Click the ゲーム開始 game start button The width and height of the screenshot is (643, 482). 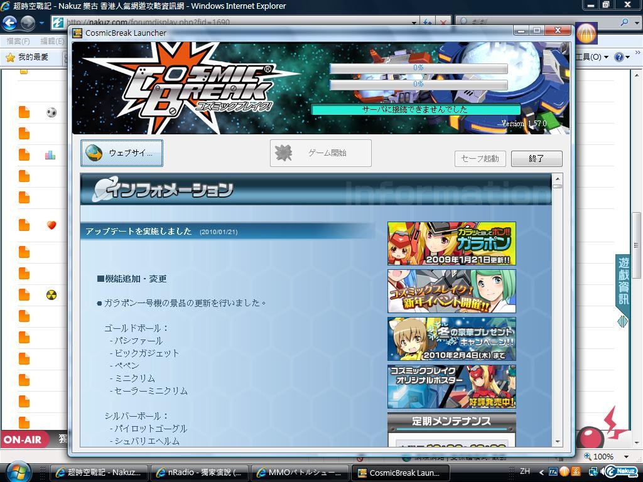(x=321, y=153)
